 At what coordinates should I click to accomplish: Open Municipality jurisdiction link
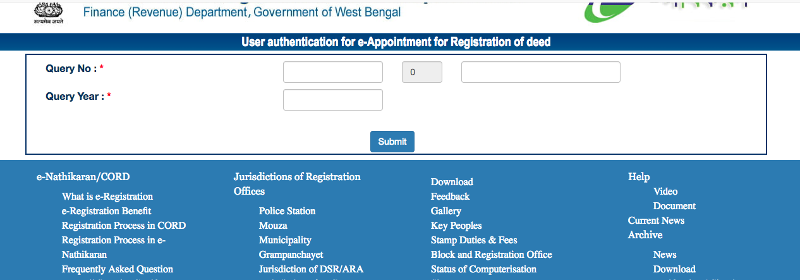coord(285,240)
